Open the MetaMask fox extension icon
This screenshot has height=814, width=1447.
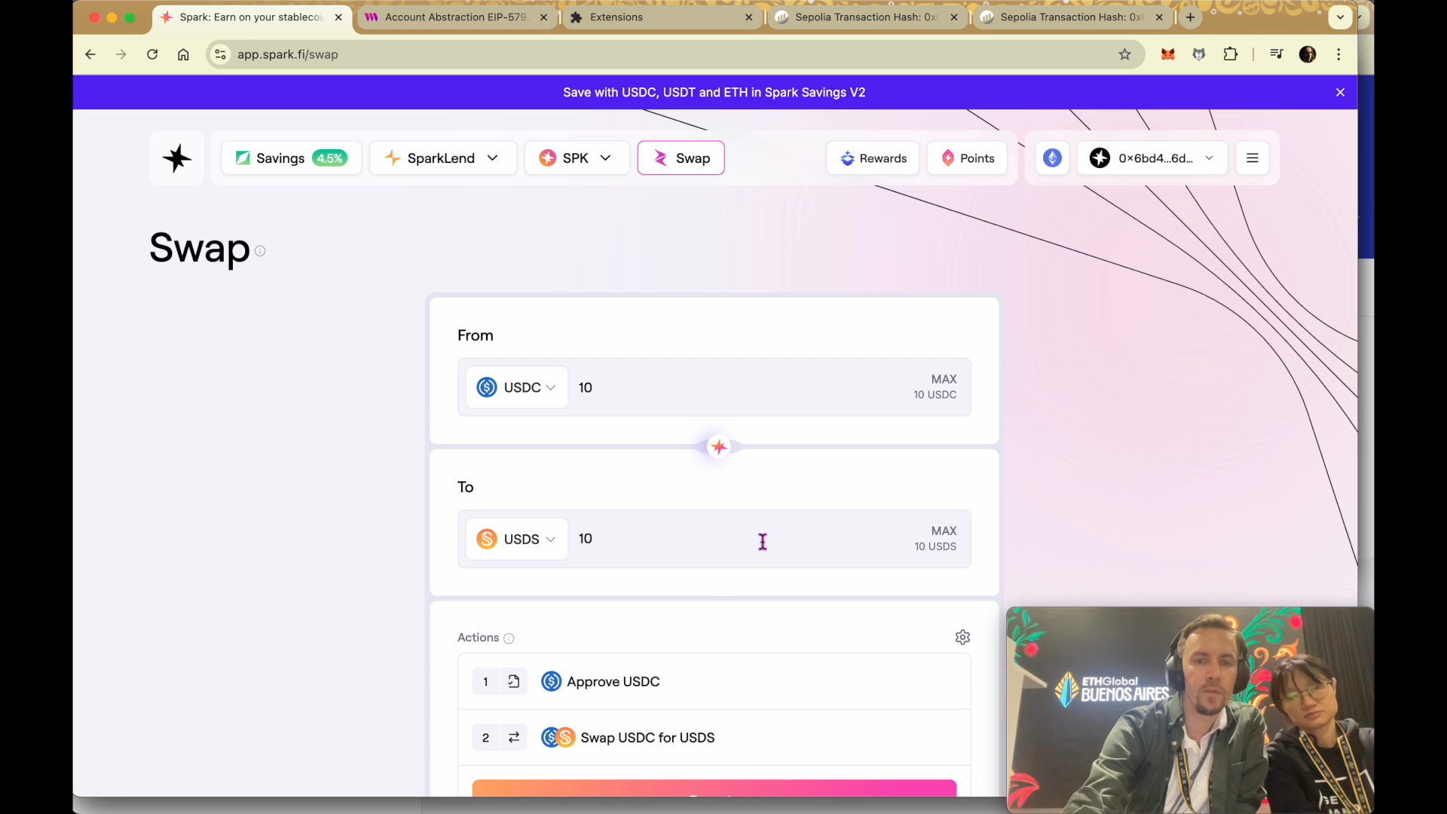click(x=1167, y=54)
